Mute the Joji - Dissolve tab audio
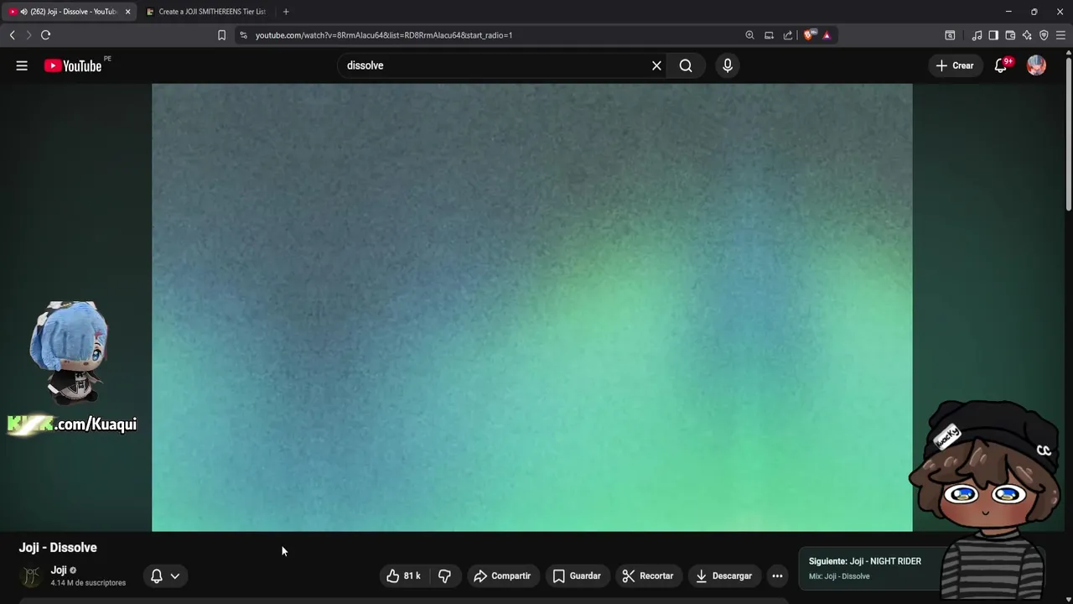The width and height of the screenshot is (1073, 604). click(23, 12)
